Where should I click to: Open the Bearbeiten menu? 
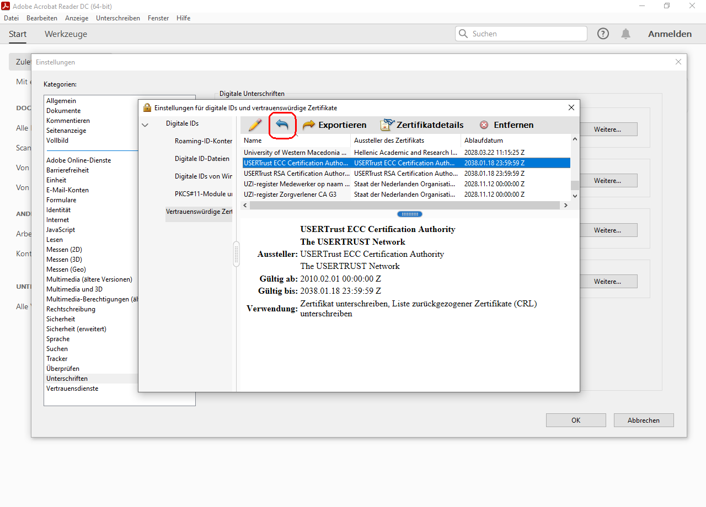42,18
